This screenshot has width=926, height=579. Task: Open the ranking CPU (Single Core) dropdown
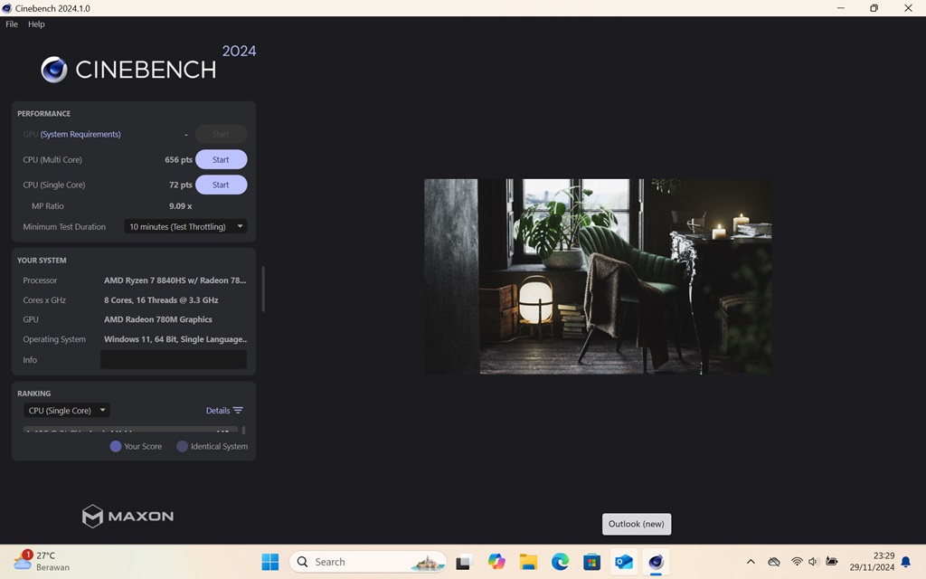pyautogui.click(x=67, y=410)
